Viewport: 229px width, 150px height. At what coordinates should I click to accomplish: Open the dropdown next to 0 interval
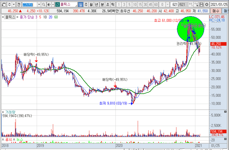click(x=168, y=4)
